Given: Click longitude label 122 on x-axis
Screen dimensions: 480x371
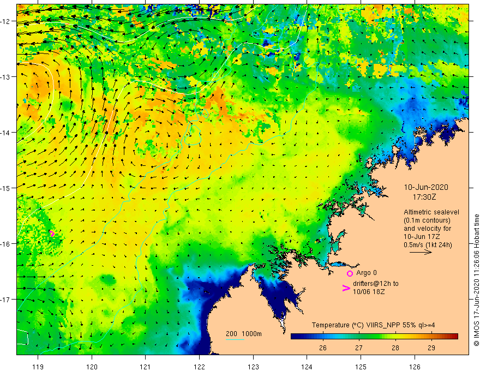Looking at the screenshot, I should point(199,367).
